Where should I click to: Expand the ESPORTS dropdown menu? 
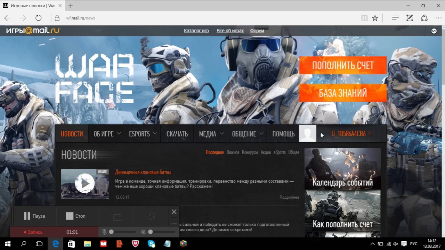click(143, 134)
